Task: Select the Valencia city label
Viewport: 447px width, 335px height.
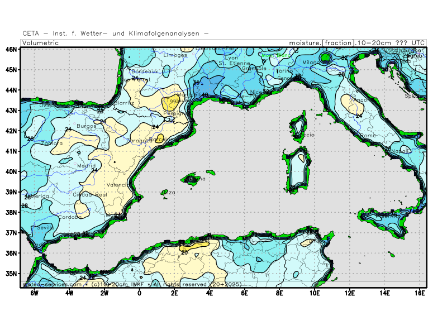Action: pyautogui.click(x=118, y=185)
